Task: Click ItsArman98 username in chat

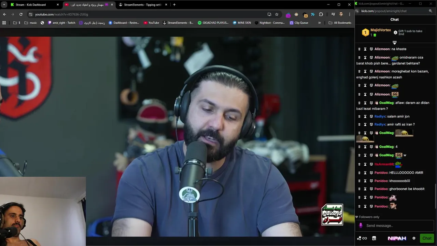Action: (x=384, y=164)
